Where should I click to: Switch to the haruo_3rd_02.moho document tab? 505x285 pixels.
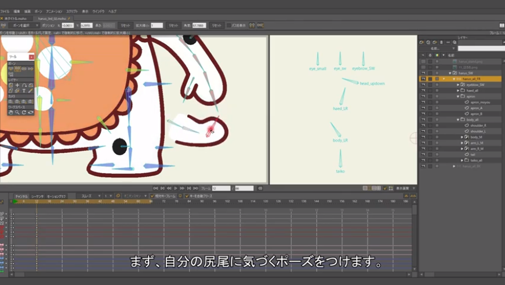pos(52,19)
